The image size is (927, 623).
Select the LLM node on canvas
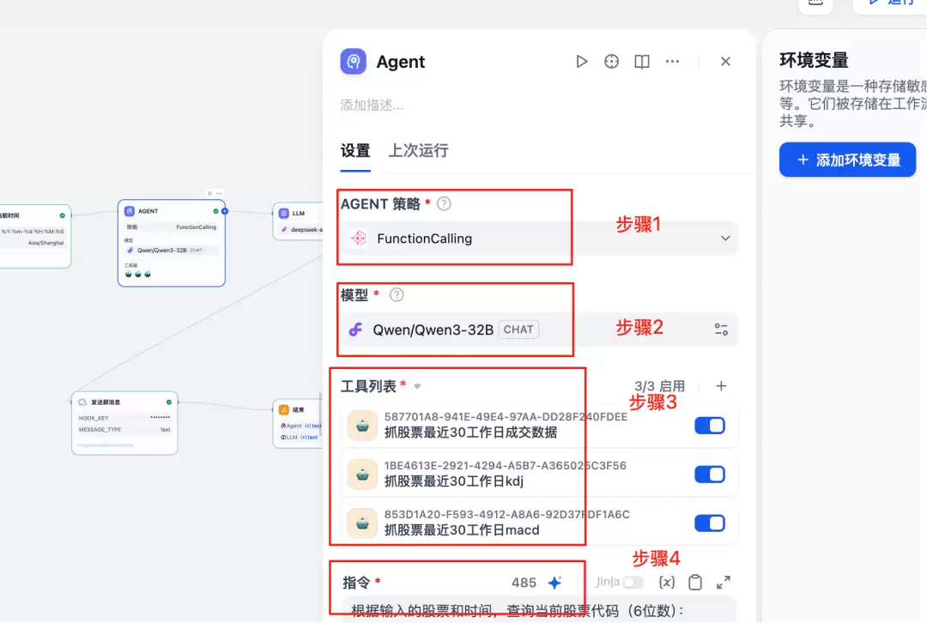click(x=299, y=221)
